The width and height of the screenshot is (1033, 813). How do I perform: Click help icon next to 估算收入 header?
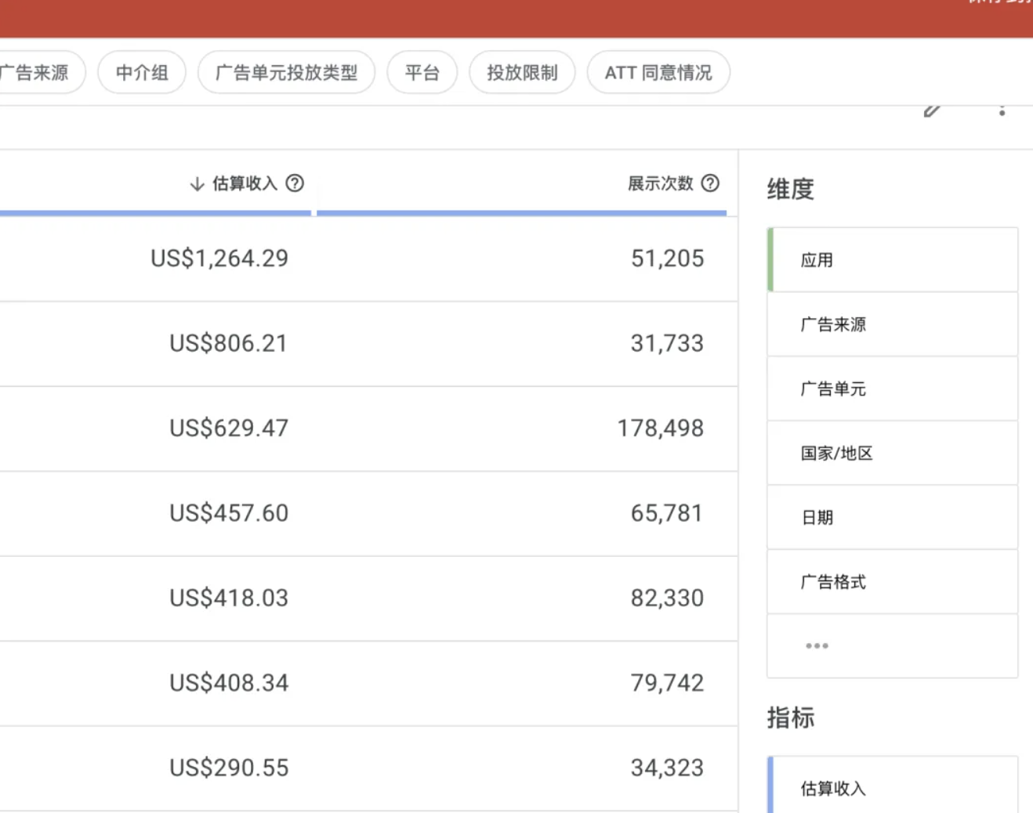tap(295, 183)
